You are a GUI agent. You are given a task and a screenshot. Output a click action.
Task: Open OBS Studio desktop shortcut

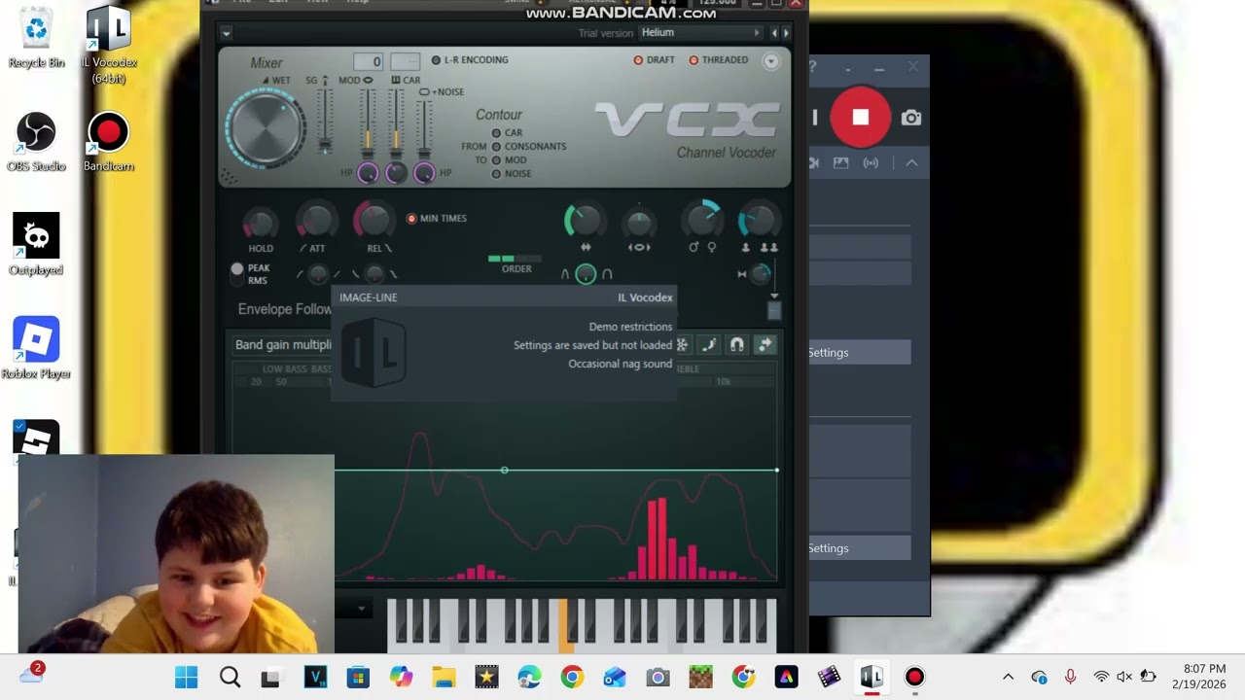36,142
